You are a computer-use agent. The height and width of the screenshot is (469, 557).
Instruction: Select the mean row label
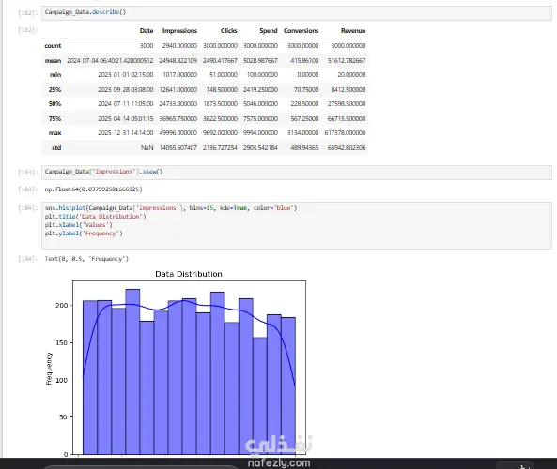click(x=53, y=61)
